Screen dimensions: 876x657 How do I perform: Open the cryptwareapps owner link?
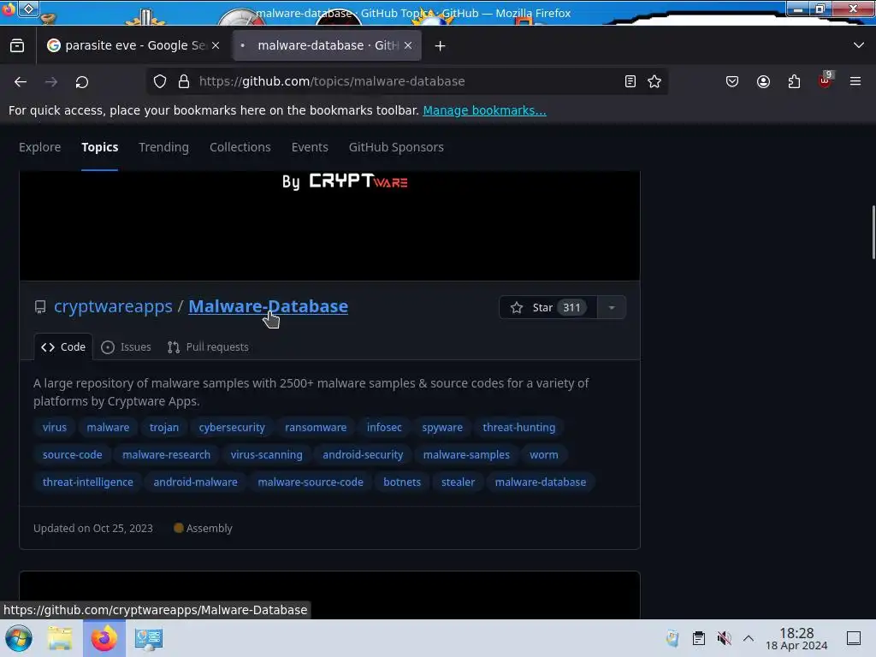(114, 306)
